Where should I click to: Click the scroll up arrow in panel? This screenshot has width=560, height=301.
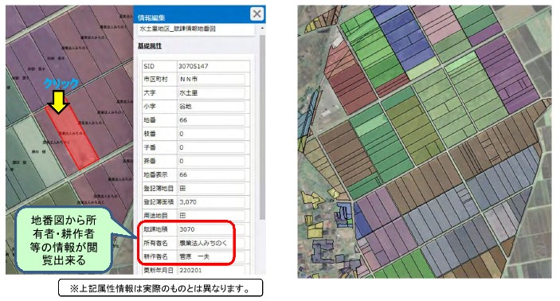point(263,28)
